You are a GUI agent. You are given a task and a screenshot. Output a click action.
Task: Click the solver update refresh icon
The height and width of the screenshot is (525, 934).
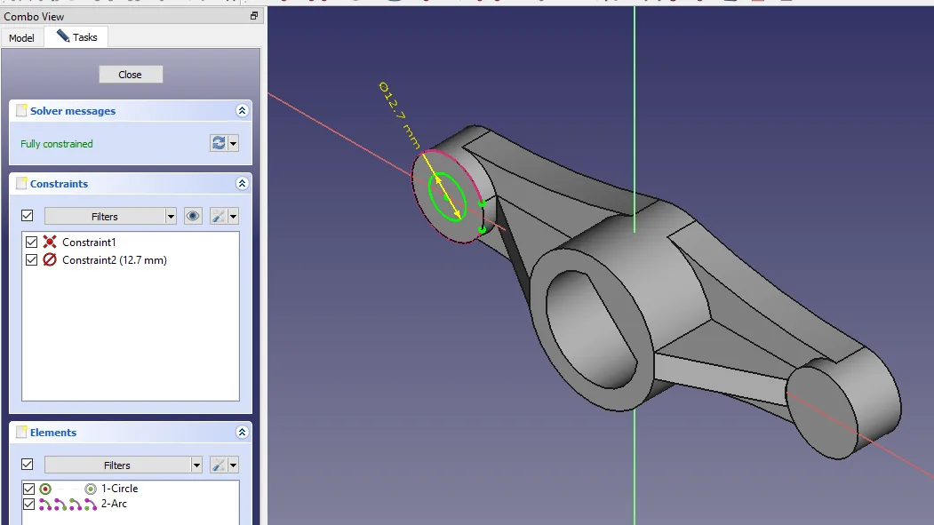coord(219,143)
